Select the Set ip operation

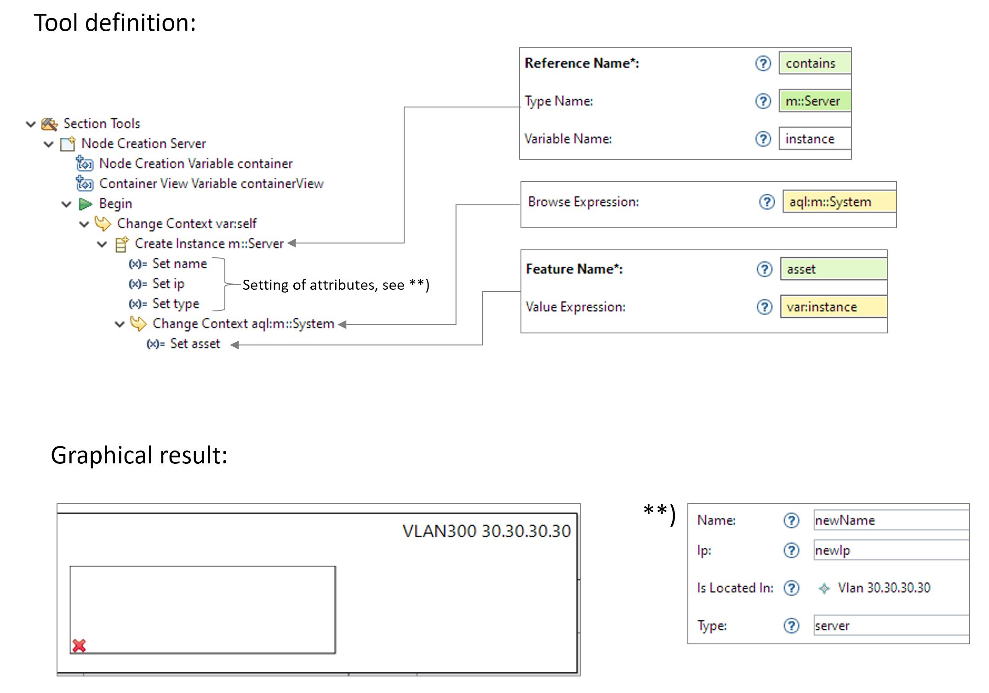[x=168, y=284]
